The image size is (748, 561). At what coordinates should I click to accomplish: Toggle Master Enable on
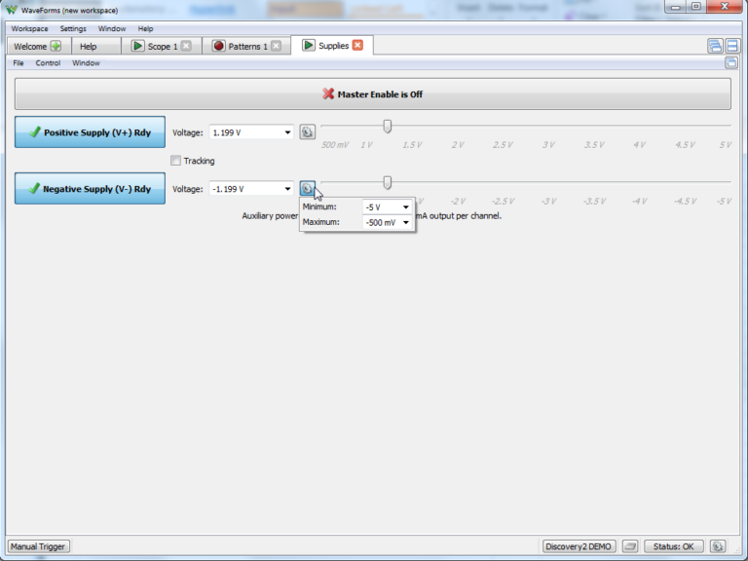point(373,93)
